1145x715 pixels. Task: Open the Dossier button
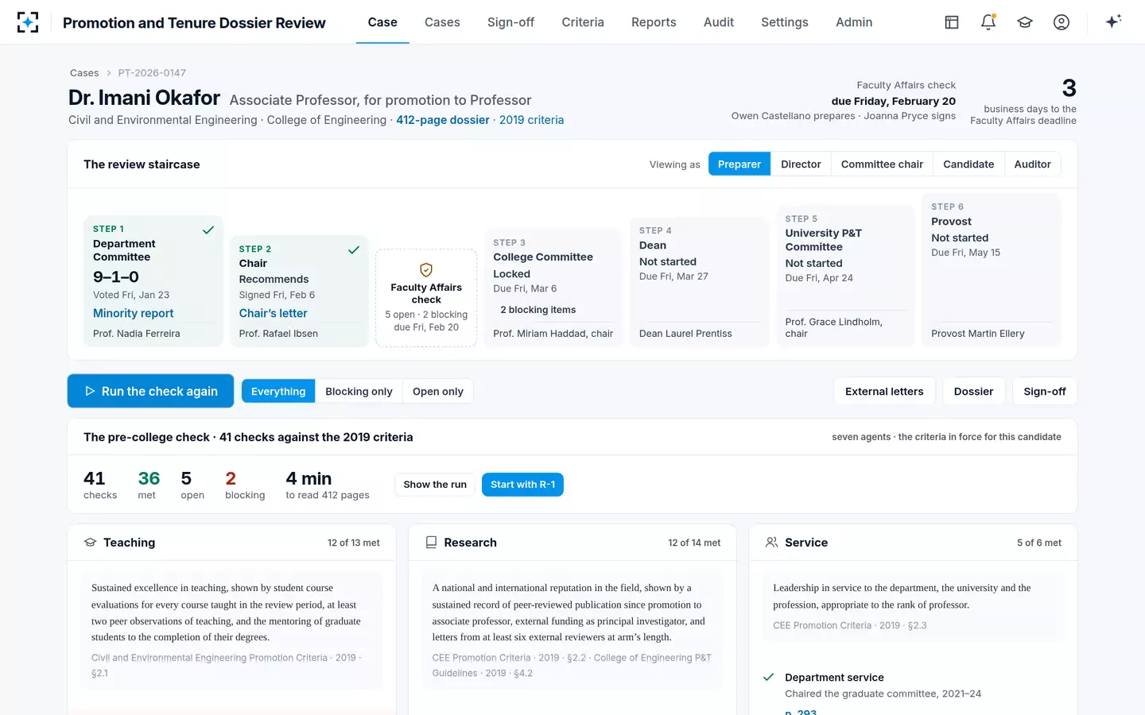(x=973, y=392)
